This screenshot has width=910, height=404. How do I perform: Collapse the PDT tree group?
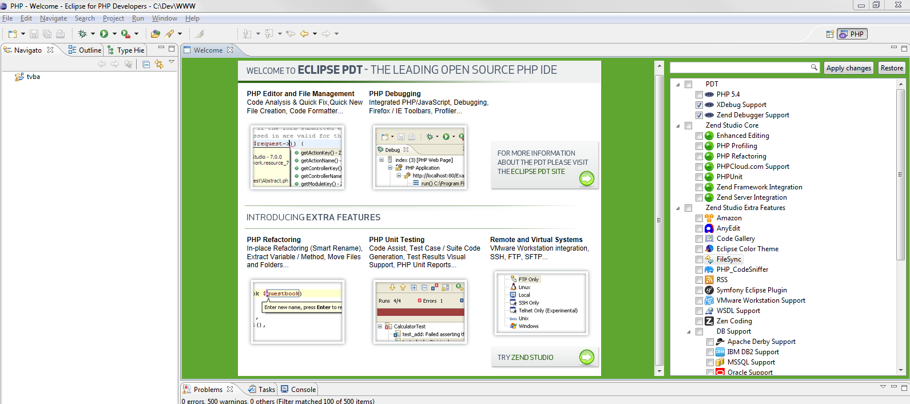pyautogui.click(x=678, y=85)
